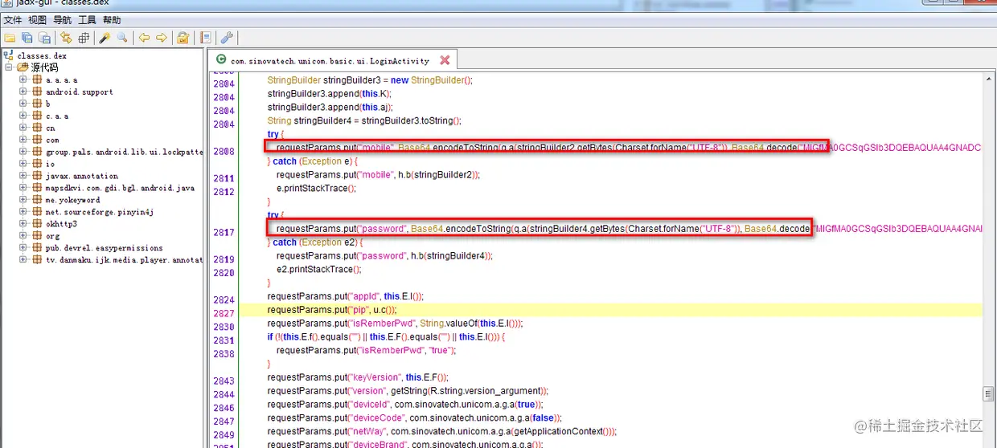
Task: Expand the me.yokeyword package
Action: coord(23,200)
